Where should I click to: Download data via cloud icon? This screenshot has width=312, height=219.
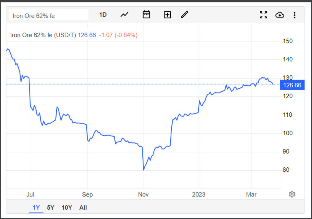[280, 15]
